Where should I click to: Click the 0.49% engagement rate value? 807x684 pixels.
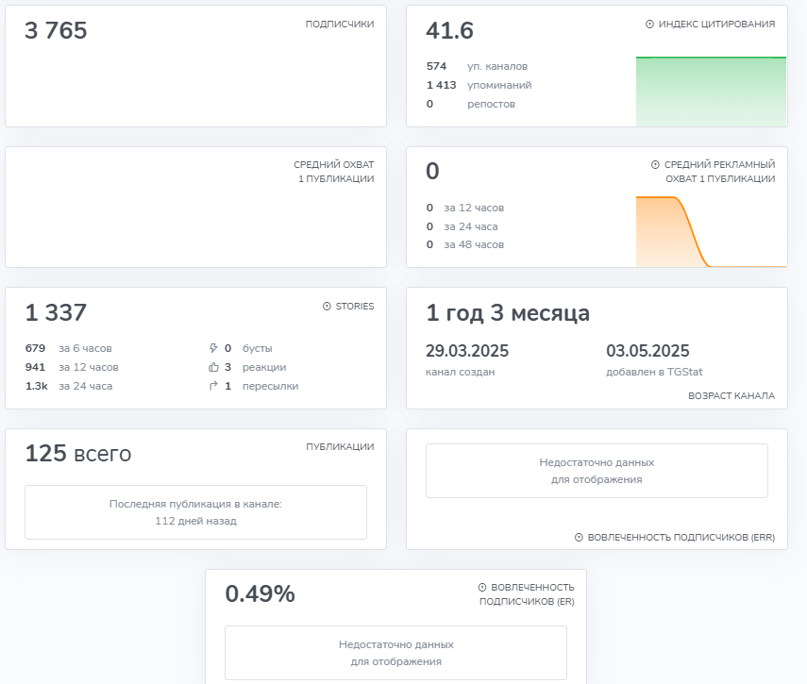point(260,593)
